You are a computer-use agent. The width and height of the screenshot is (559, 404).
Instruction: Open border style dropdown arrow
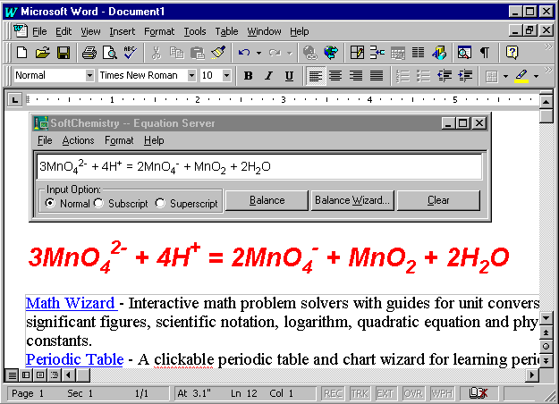coord(505,76)
